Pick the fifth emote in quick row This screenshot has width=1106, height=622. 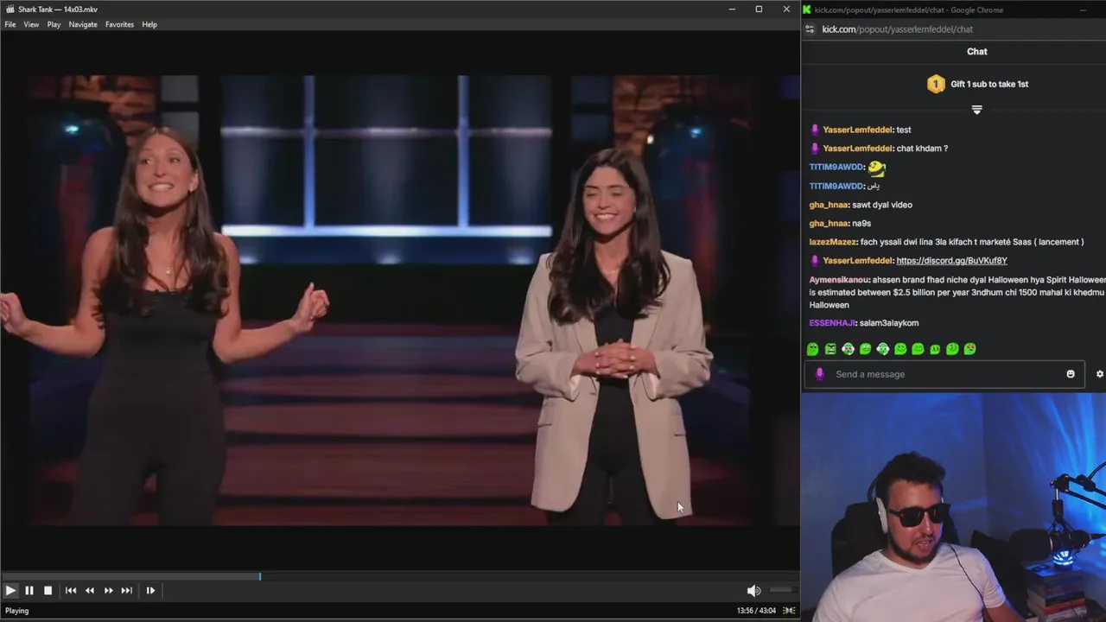point(882,349)
